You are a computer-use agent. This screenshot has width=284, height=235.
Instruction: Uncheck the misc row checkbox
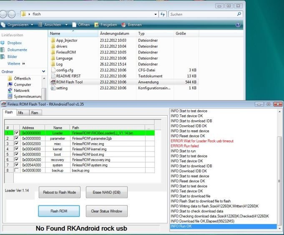coord(17,144)
